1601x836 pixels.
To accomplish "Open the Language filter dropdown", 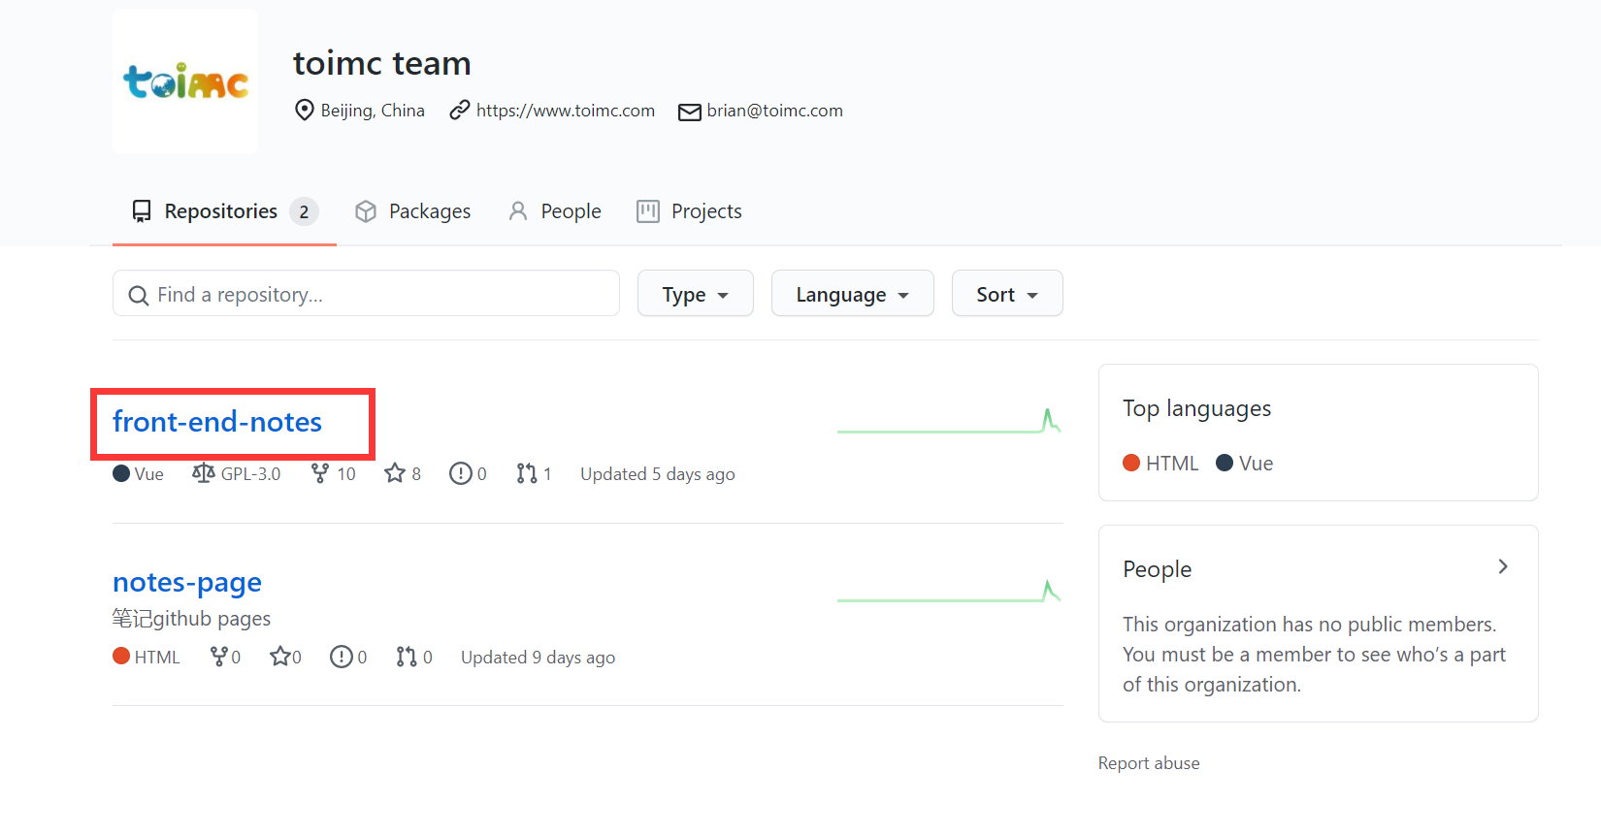I will [853, 293].
